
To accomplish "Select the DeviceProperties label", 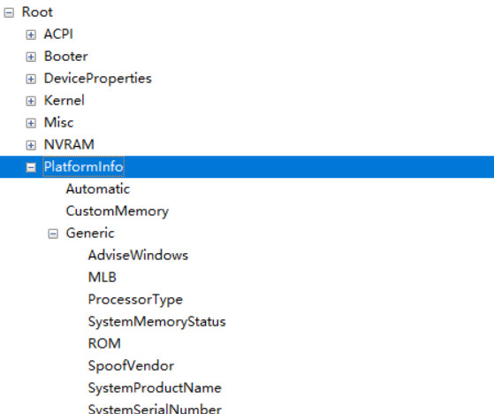I will point(98,79).
